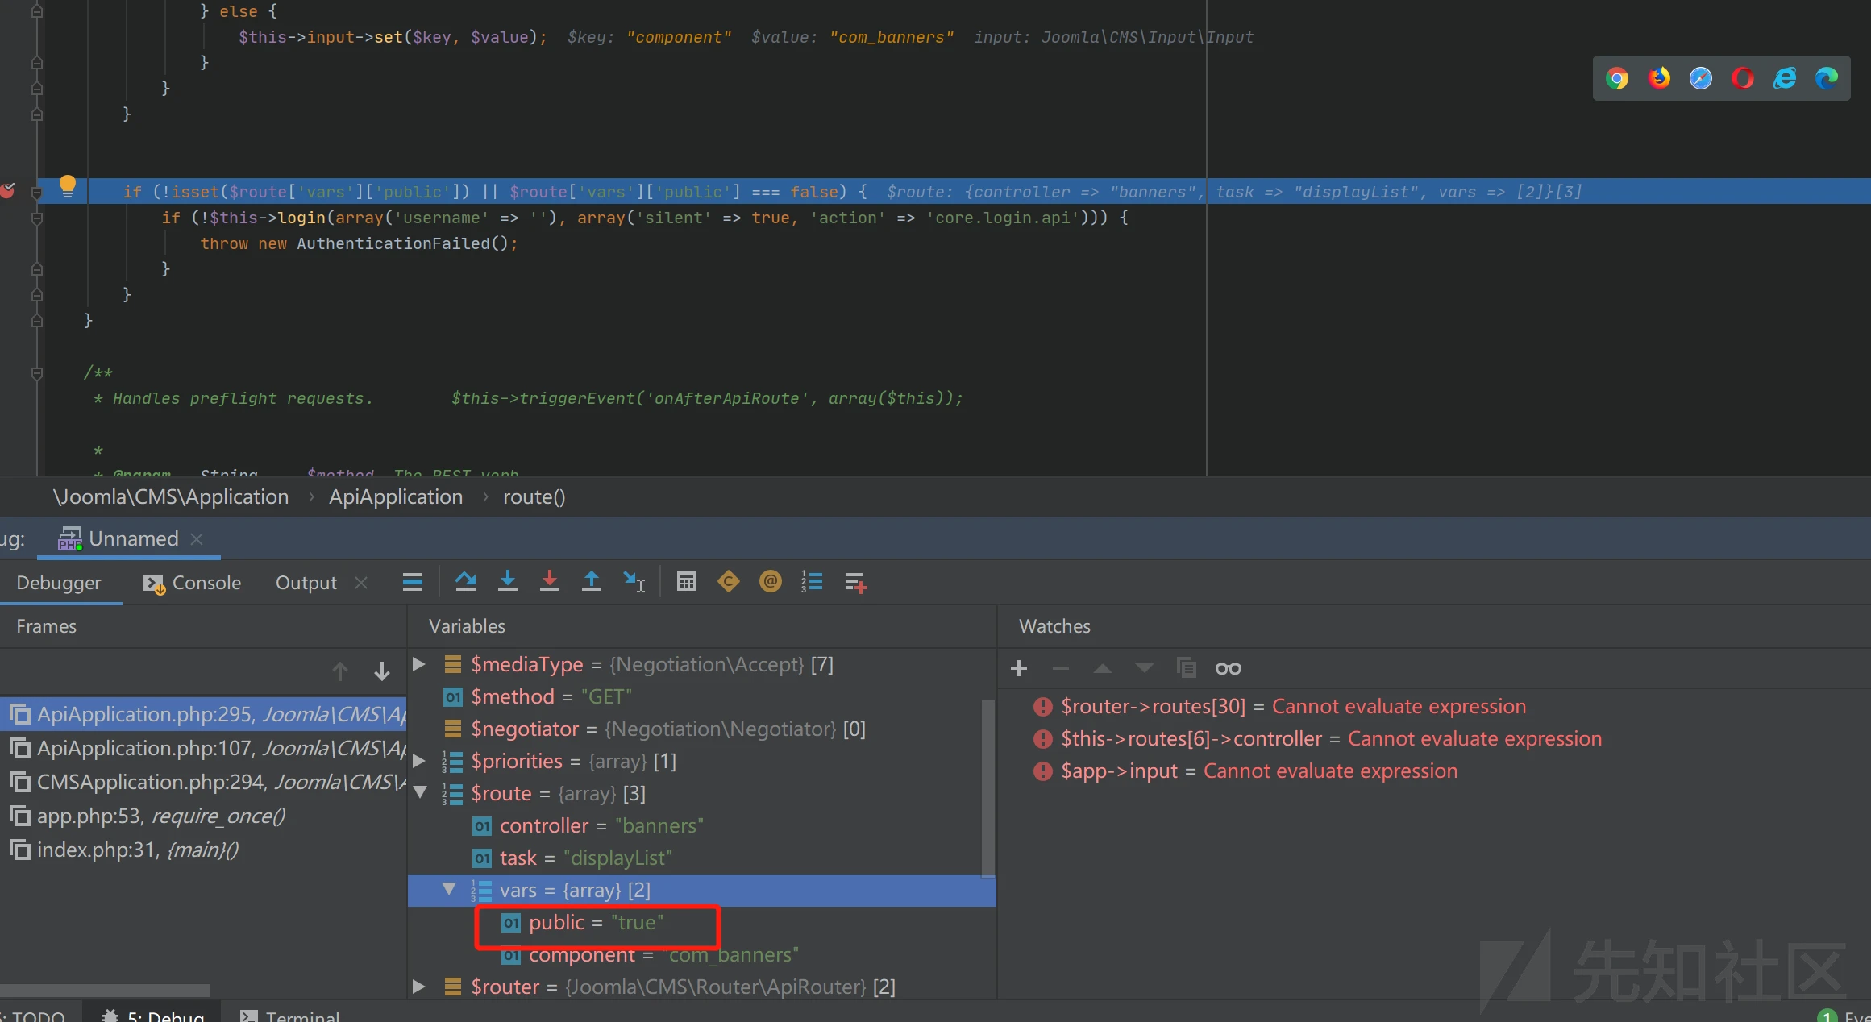
Task: Click the orange @ toolbar icon
Action: coord(771,582)
